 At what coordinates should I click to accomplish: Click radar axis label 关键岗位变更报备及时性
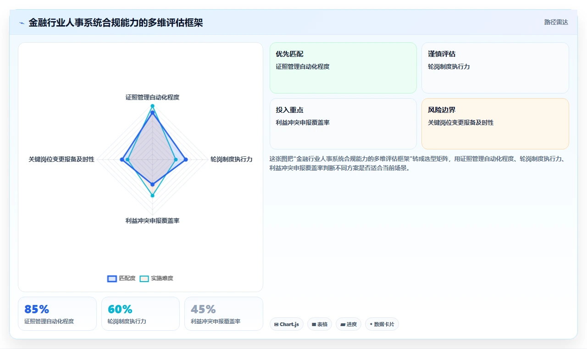pos(61,159)
